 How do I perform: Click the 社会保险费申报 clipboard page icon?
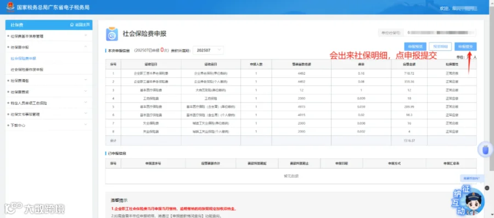click(112, 35)
